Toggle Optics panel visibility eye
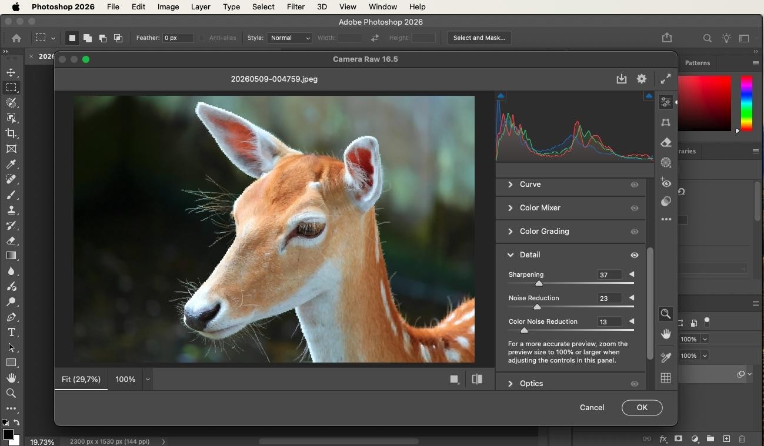764x446 pixels. pos(635,384)
